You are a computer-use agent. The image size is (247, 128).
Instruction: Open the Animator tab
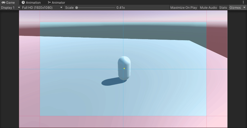click(56, 3)
